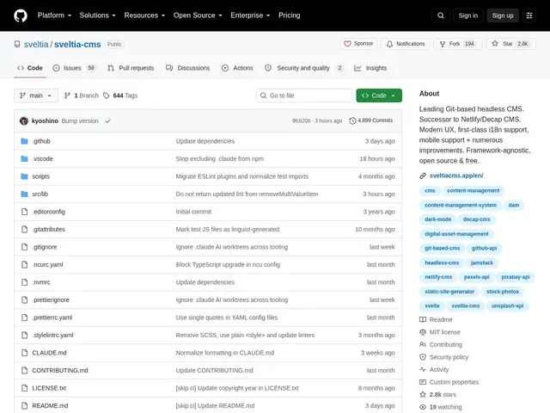Click the MIT license scale icon

tap(423, 332)
